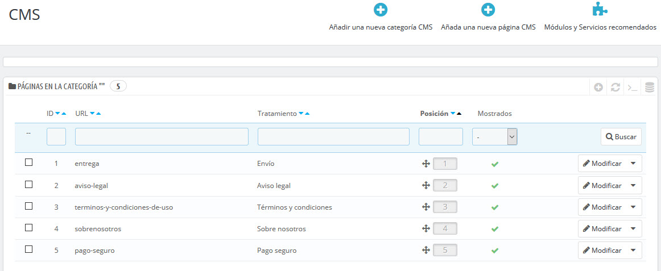Sort Tratamiento column descending arrow
661x271 pixels.
[301, 114]
